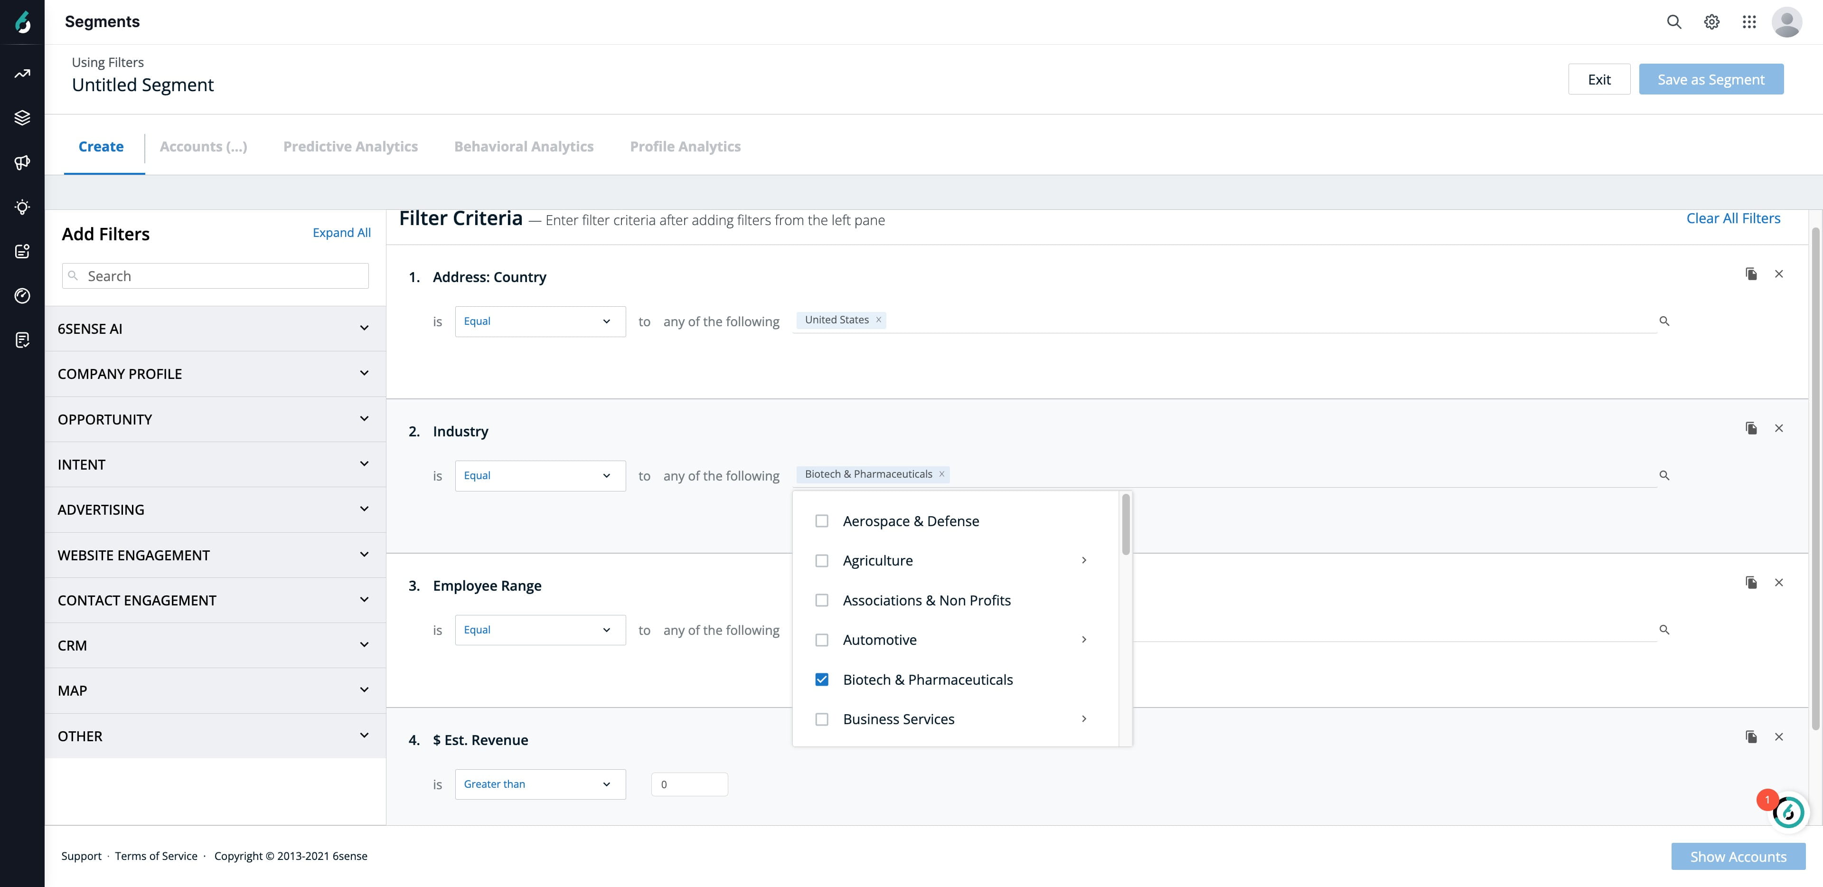Click the search icon in Employee Range values

coord(1664,630)
